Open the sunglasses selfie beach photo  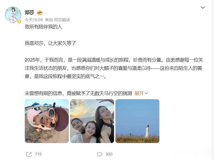47,121
